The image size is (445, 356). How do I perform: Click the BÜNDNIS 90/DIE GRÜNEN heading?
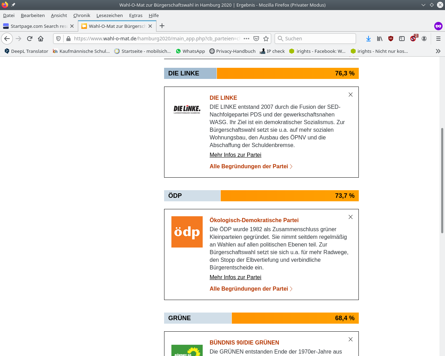pyautogui.click(x=244, y=342)
